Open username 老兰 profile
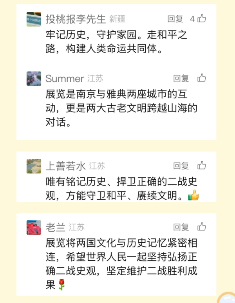This screenshot has height=303, width=235. coord(55,227)
